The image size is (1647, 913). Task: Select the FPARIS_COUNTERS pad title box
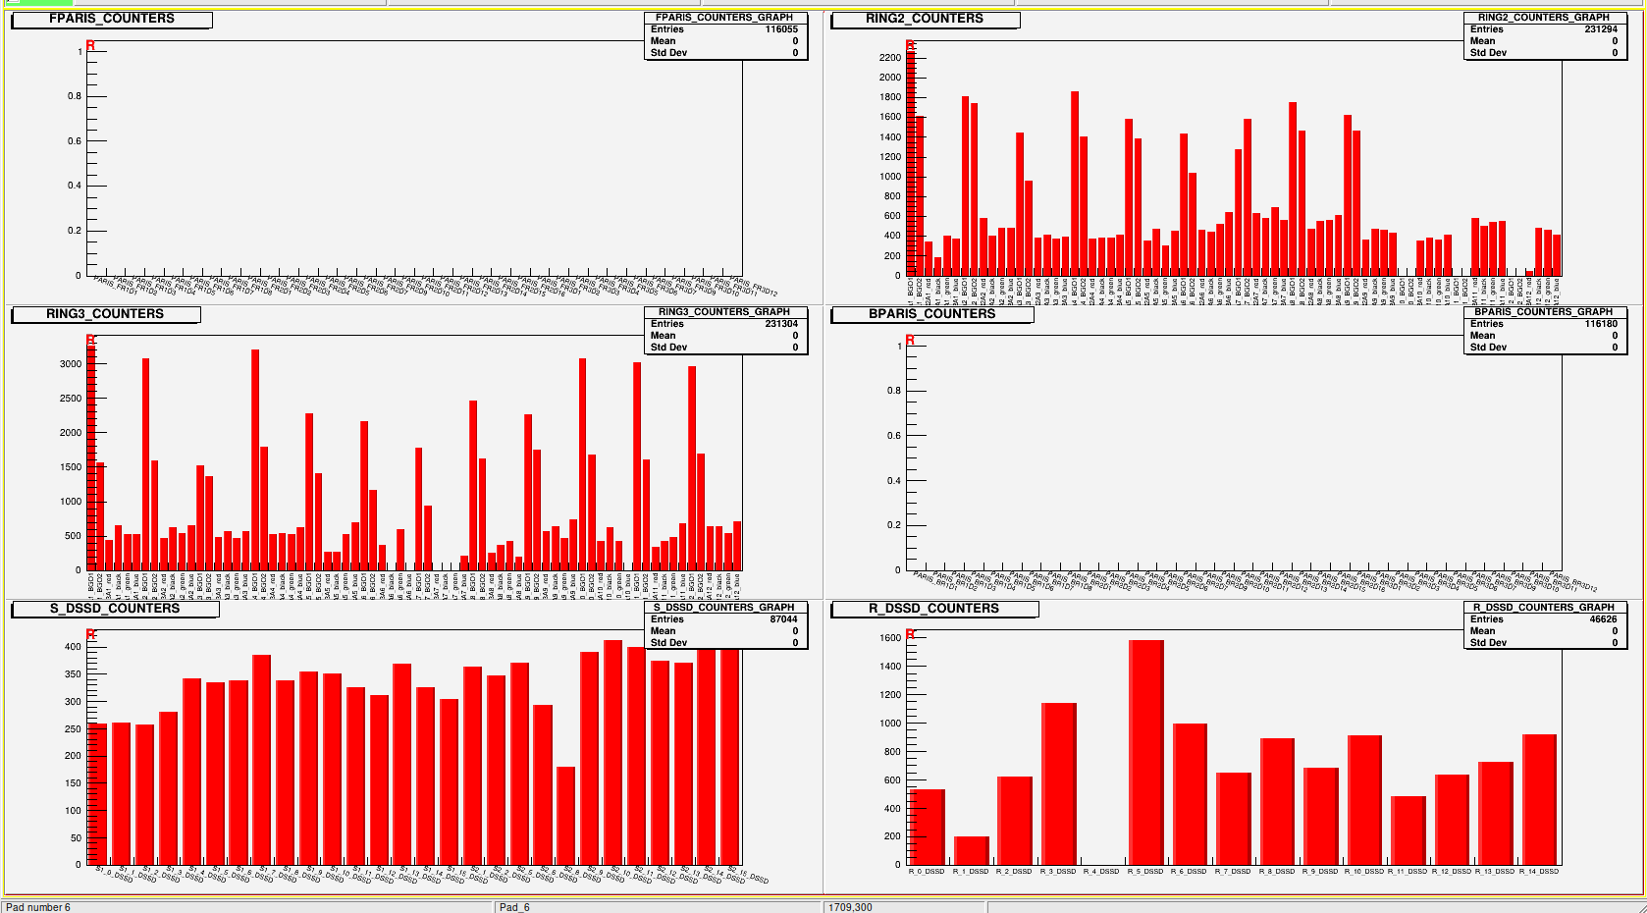(x=111, y=19)
